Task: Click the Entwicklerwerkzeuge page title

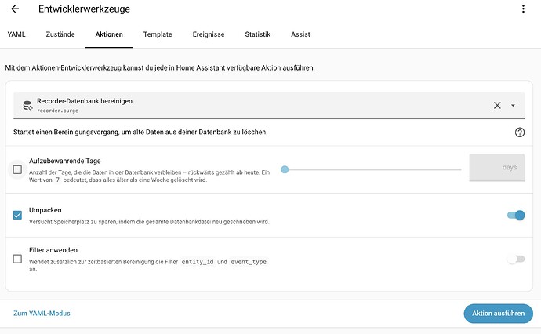Action: [x=84, y=9]
